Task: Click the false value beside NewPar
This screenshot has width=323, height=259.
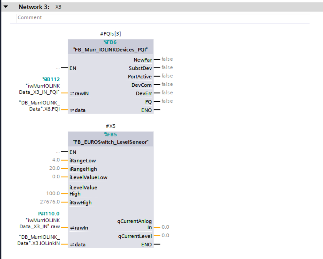Action: tap(167, 59)
